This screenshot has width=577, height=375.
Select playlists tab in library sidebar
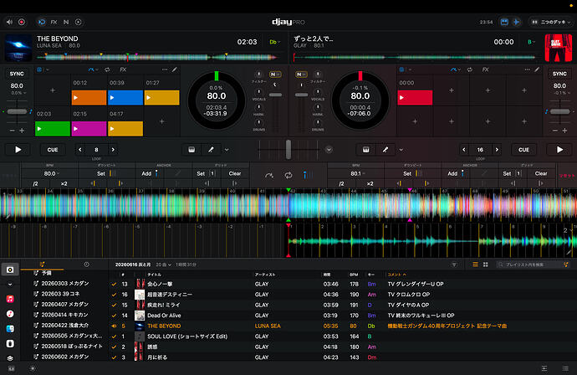(x=43, y=265)
